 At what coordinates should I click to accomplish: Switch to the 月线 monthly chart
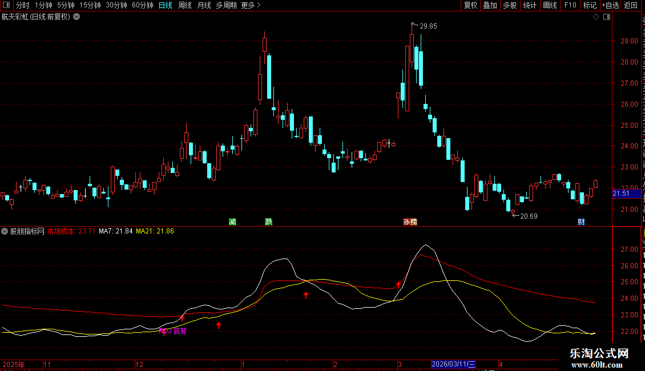click(204, 5)
